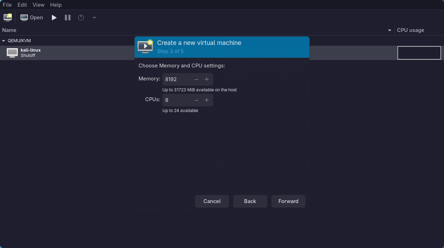Increase Memory with the plus button
This screenshot has height=248, width=444.
pos(207,79)
